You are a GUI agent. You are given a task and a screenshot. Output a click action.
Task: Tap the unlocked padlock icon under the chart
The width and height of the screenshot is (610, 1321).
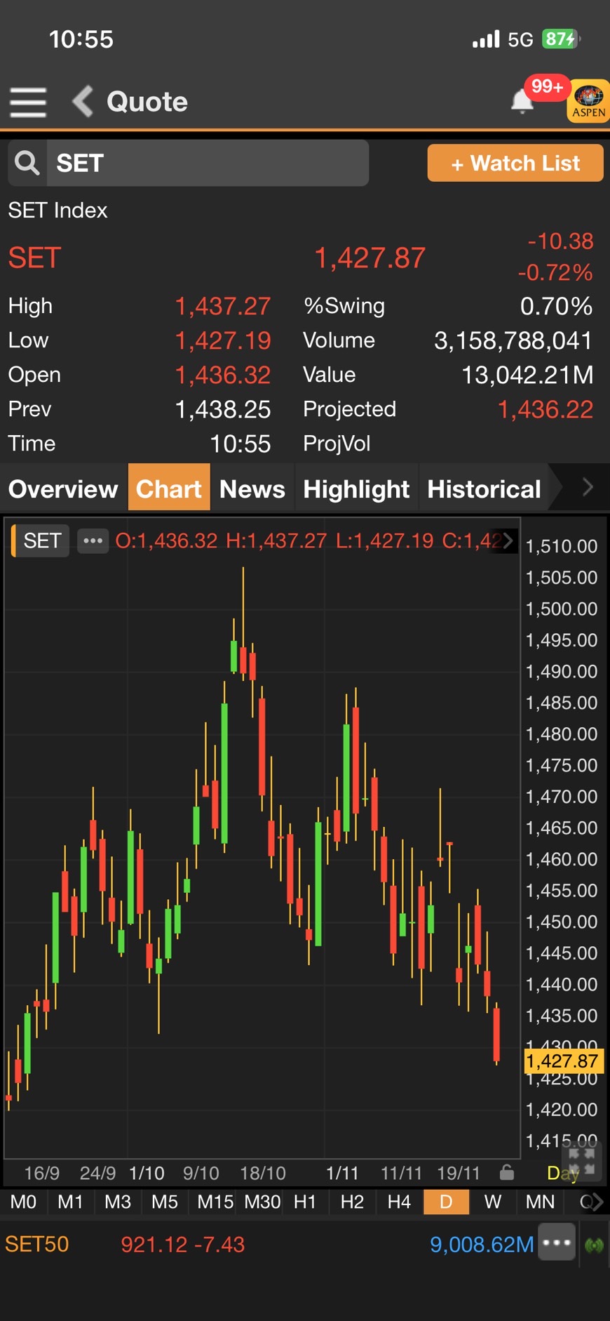507,1172
